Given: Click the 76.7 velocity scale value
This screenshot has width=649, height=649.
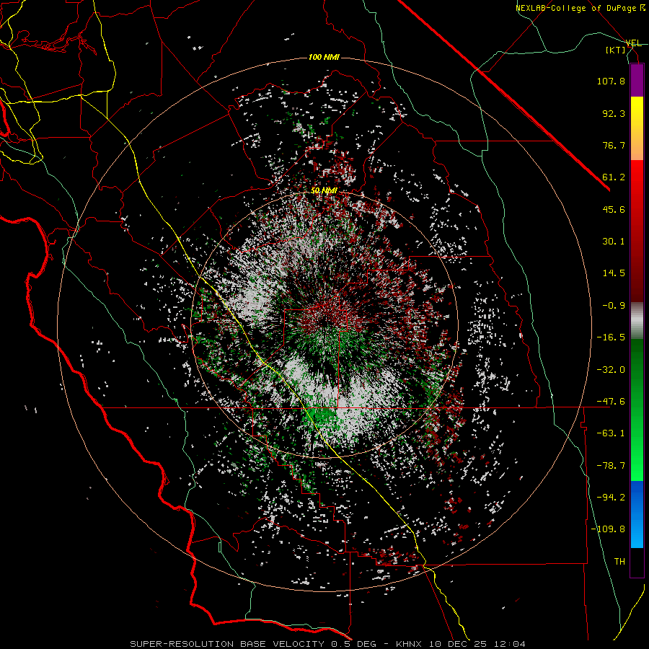Looking at the screenshot, I should [x=614, y=145].
